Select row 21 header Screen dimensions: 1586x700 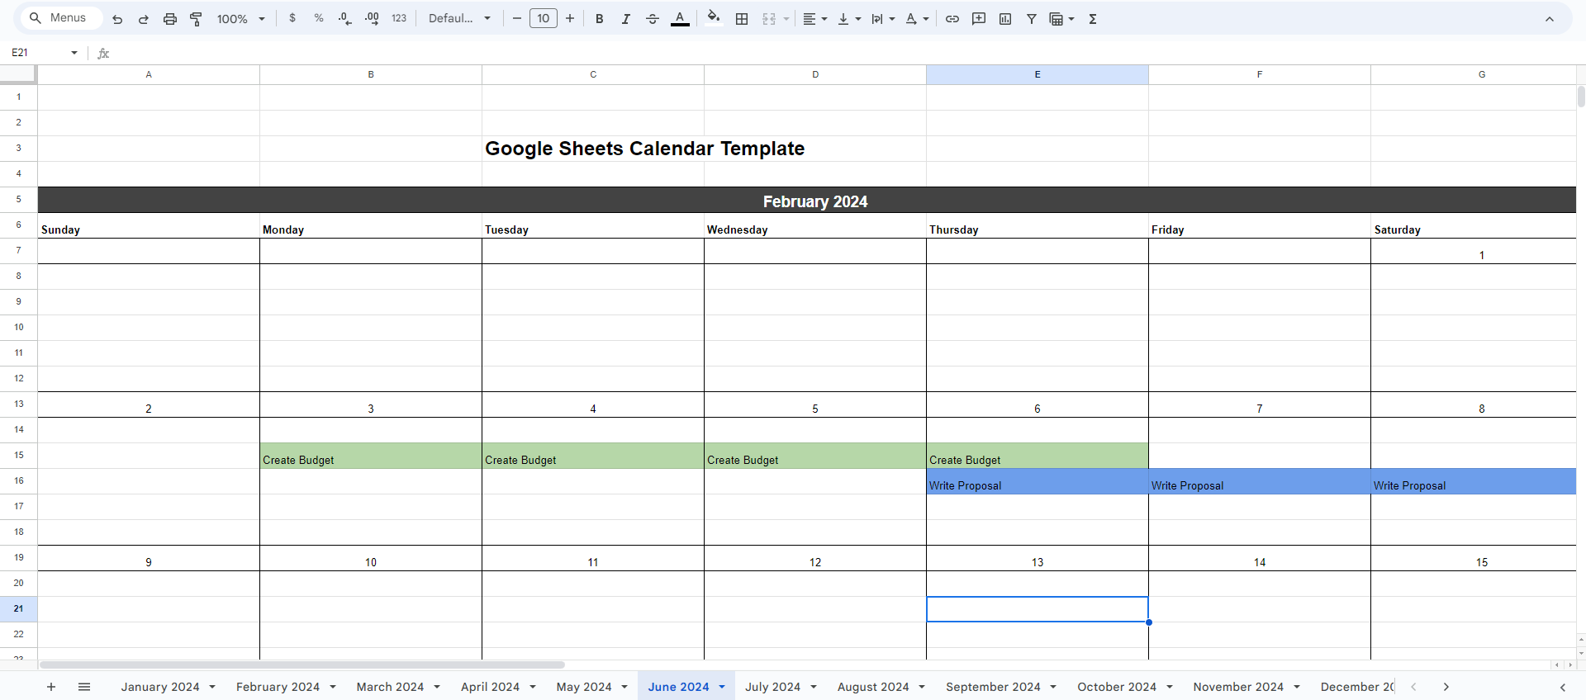tap(18, 608)
